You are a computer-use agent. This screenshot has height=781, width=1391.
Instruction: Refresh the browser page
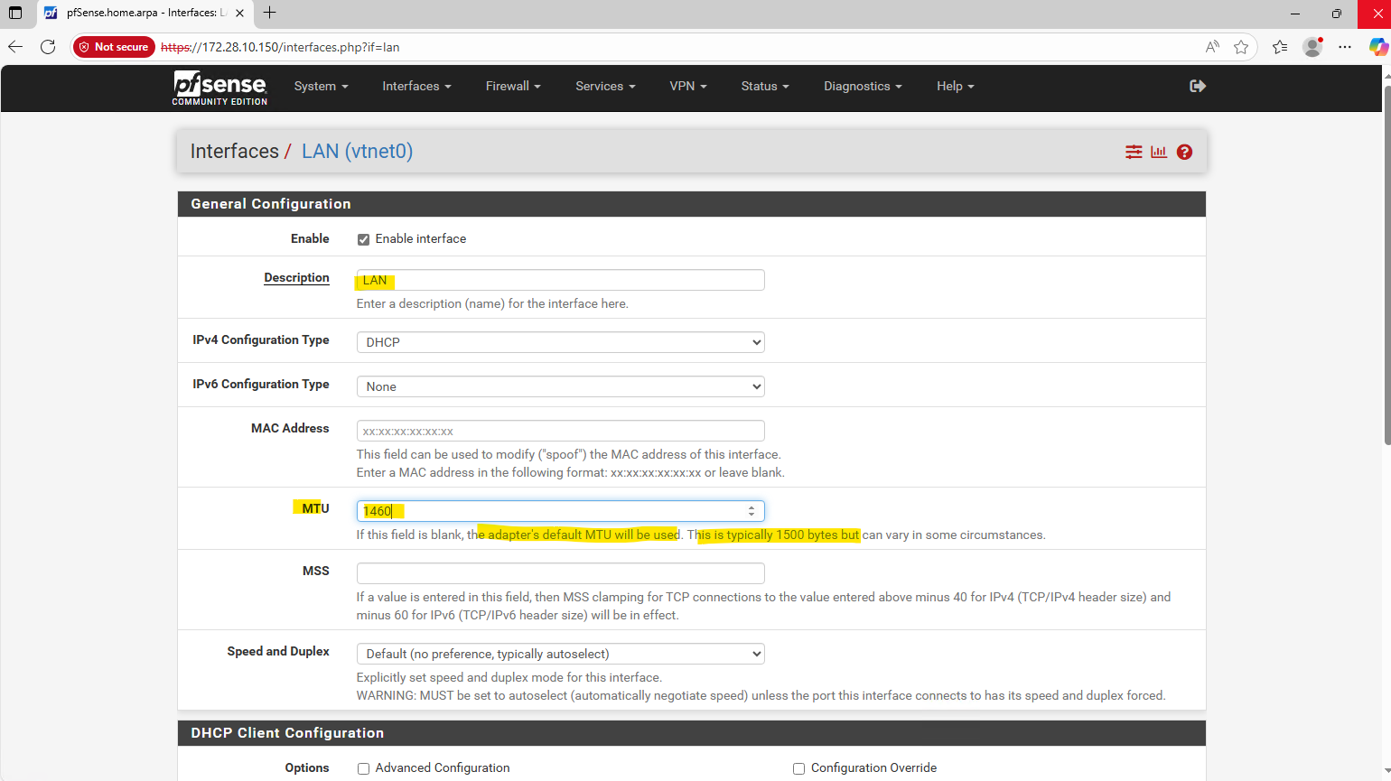pos(48,47)
